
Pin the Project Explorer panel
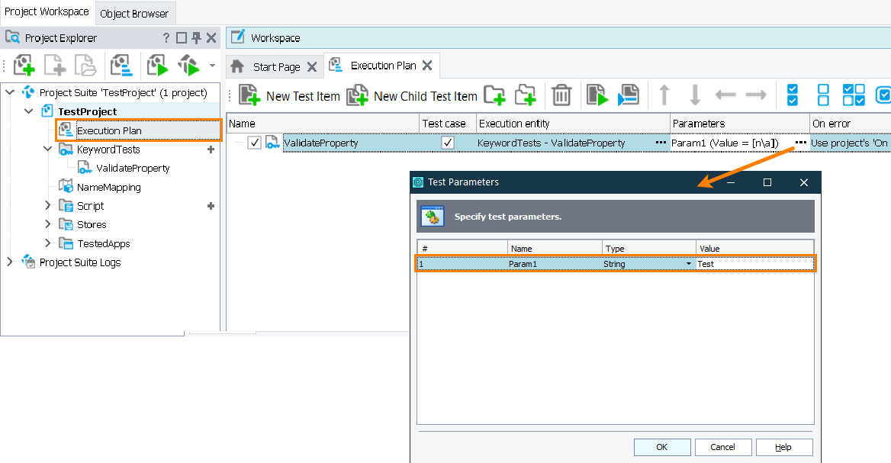pyautogui.click(x=195, y=37)
